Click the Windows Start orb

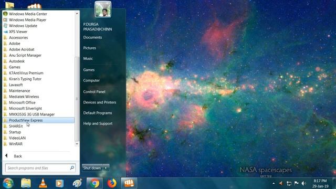click(8, 183)
